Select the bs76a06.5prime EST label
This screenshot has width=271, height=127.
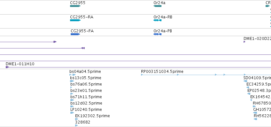(x=86, y=84)
